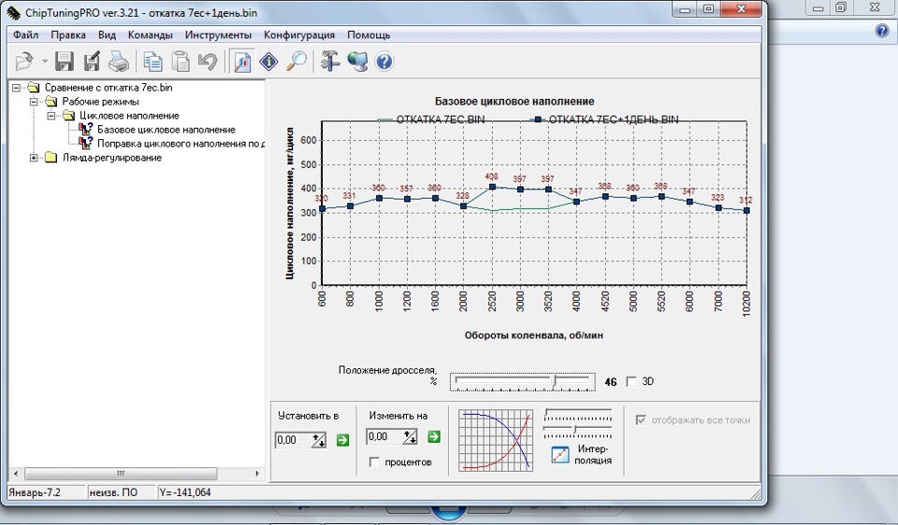Open info via blue diamond icon

(x=269, y=63)
